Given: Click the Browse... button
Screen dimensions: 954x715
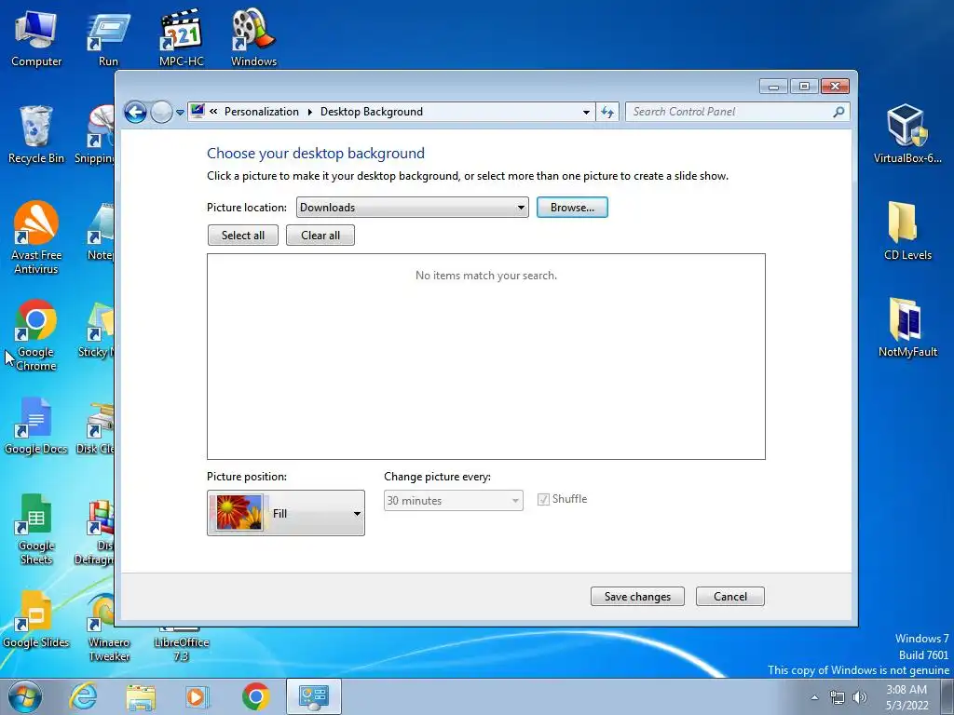Looking at the screenshot, I should [x=572, y=208].
